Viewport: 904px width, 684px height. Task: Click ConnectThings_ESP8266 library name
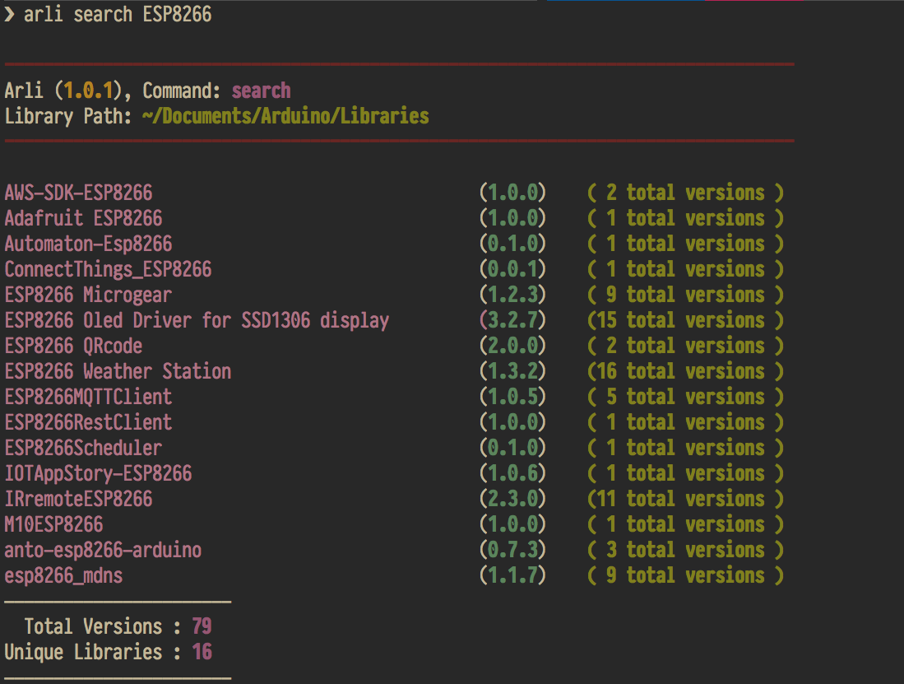[109, 269]
